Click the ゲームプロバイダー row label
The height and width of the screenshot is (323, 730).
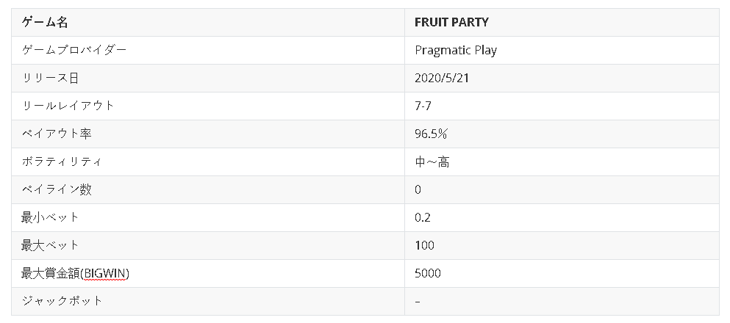pyautogui.click(x=74, y=50)
